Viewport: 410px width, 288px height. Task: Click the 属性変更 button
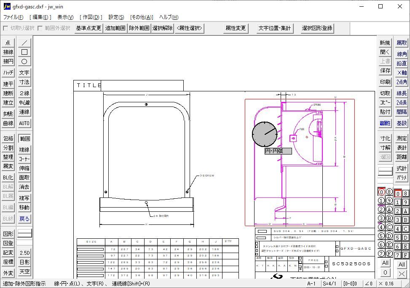tap(236, 28)
